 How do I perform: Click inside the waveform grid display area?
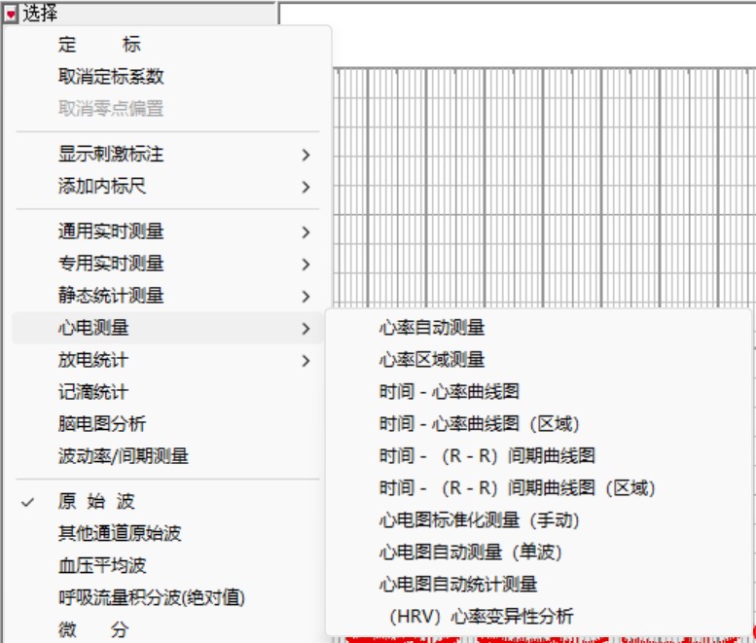(542, 188)
